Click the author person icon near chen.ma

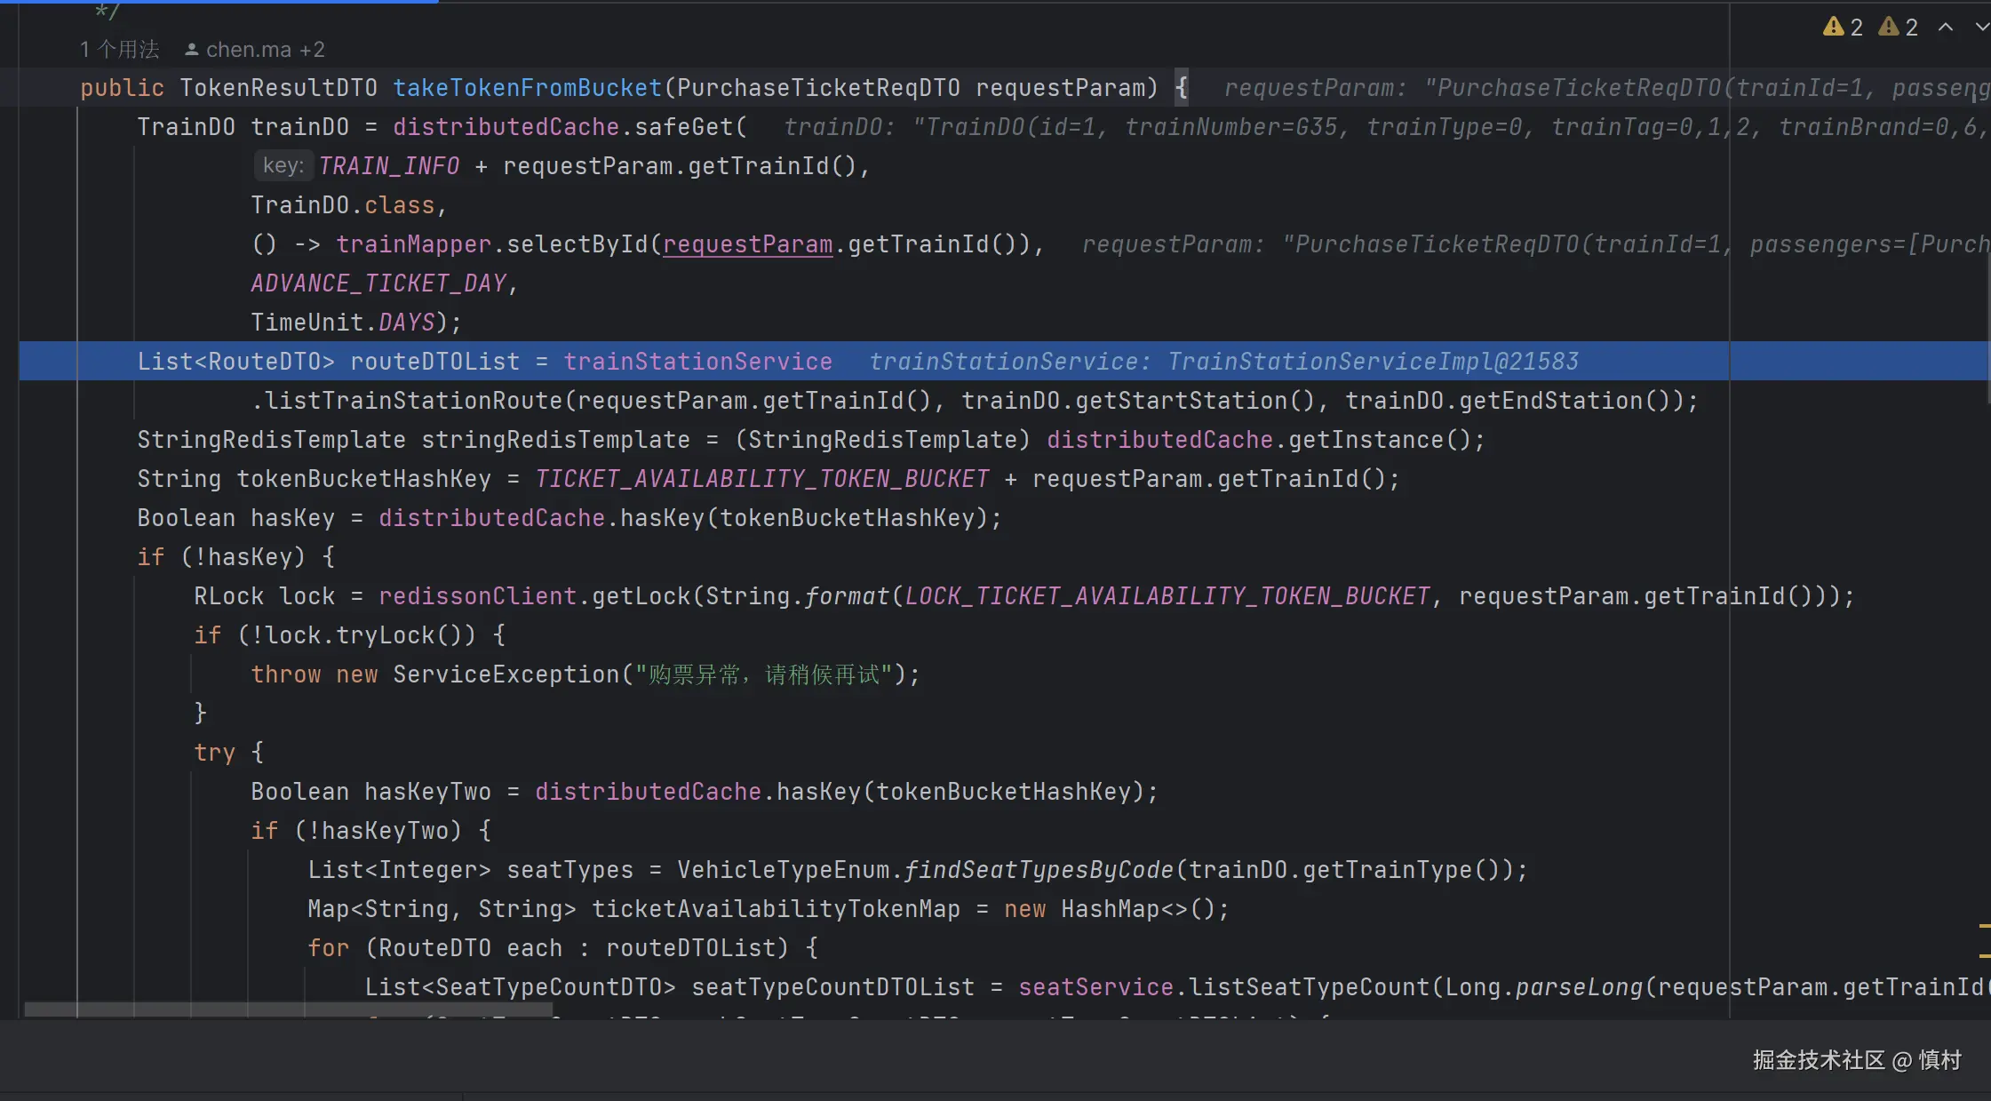191,50
